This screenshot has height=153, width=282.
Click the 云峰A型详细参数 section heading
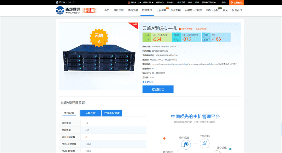73,102
